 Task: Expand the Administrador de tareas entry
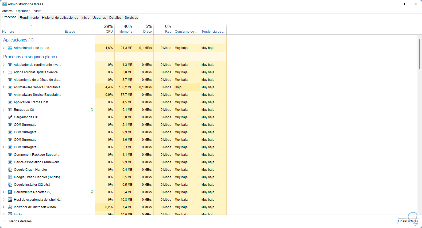pyautogui.click(x=4, y=48)
